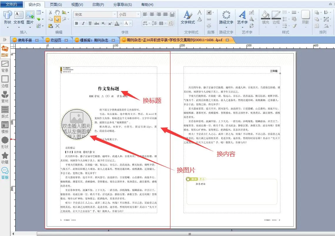Click the 填充 fill color bar

(266, 18)
